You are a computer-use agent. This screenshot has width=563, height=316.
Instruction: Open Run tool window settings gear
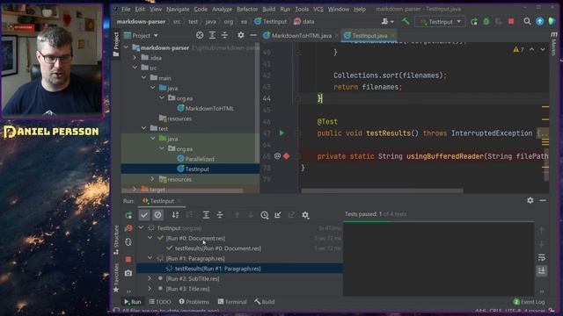click(x=530, y=200)
